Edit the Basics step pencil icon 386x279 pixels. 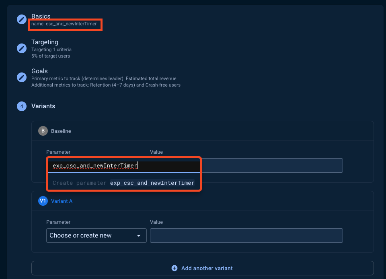pos(22,19)
